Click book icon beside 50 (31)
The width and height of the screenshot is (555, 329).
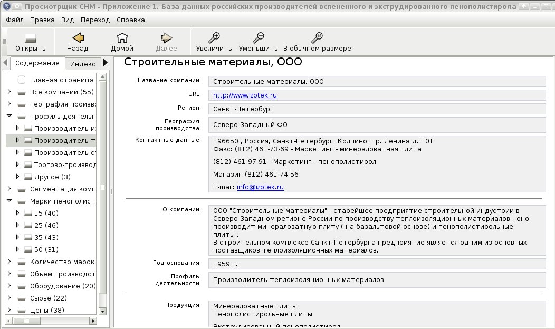(28, 250)
